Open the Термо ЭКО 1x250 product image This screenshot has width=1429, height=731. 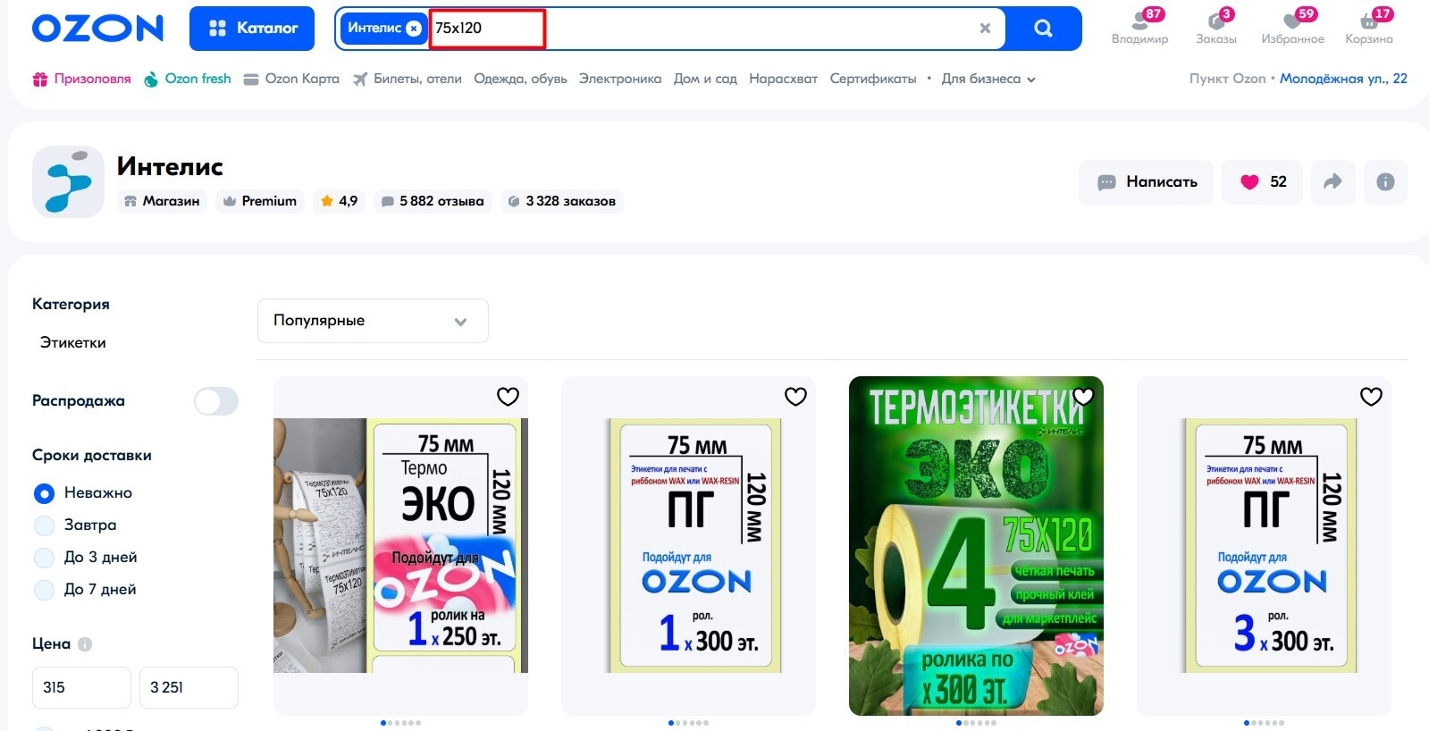coord(400,545)
